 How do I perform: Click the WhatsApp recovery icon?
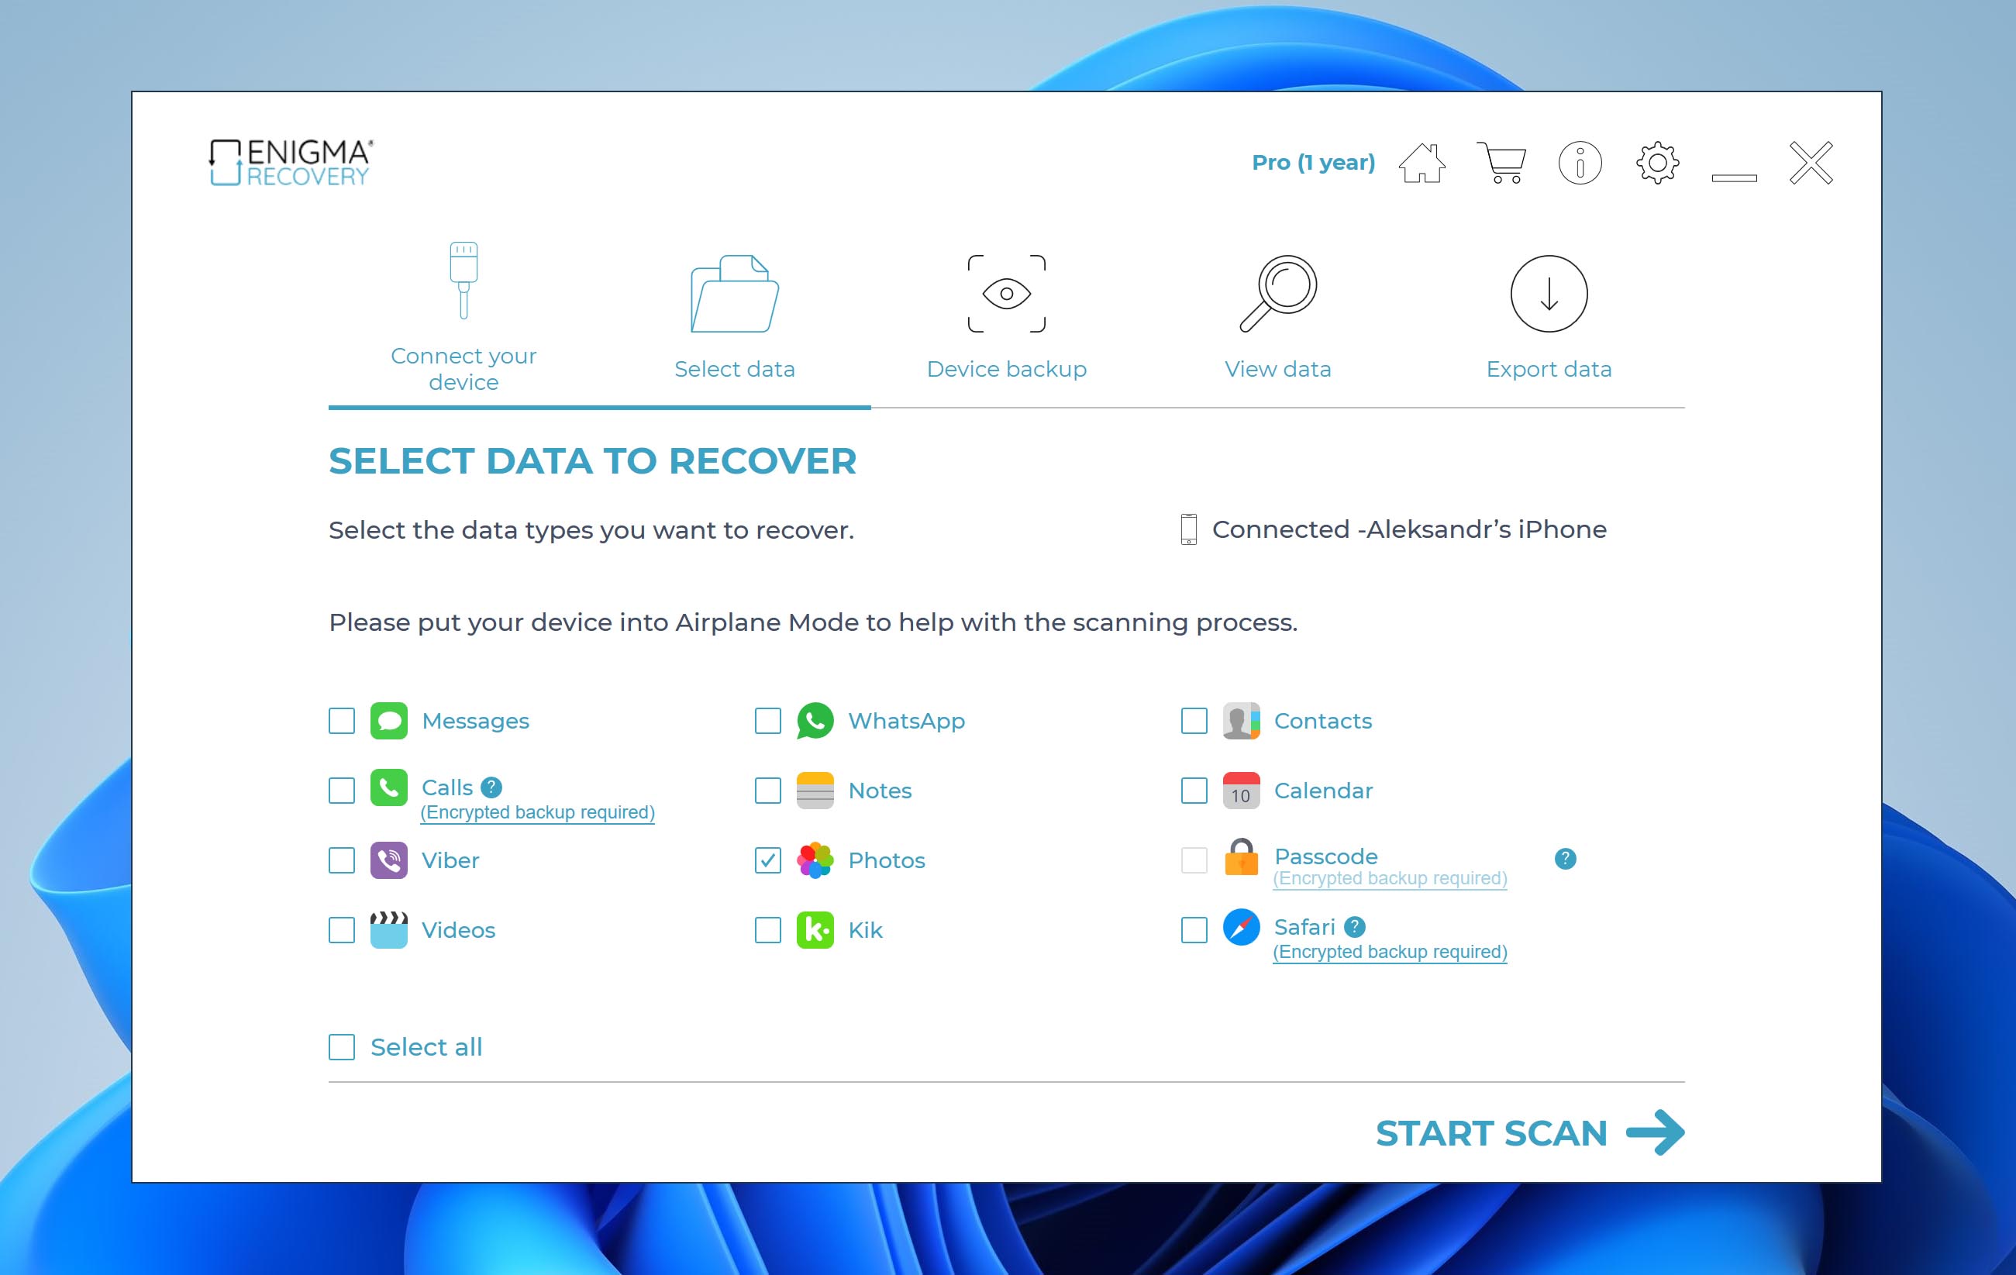coord(815,720)
